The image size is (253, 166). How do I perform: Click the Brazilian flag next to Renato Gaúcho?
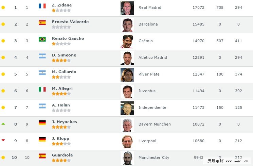coord(42,39)
